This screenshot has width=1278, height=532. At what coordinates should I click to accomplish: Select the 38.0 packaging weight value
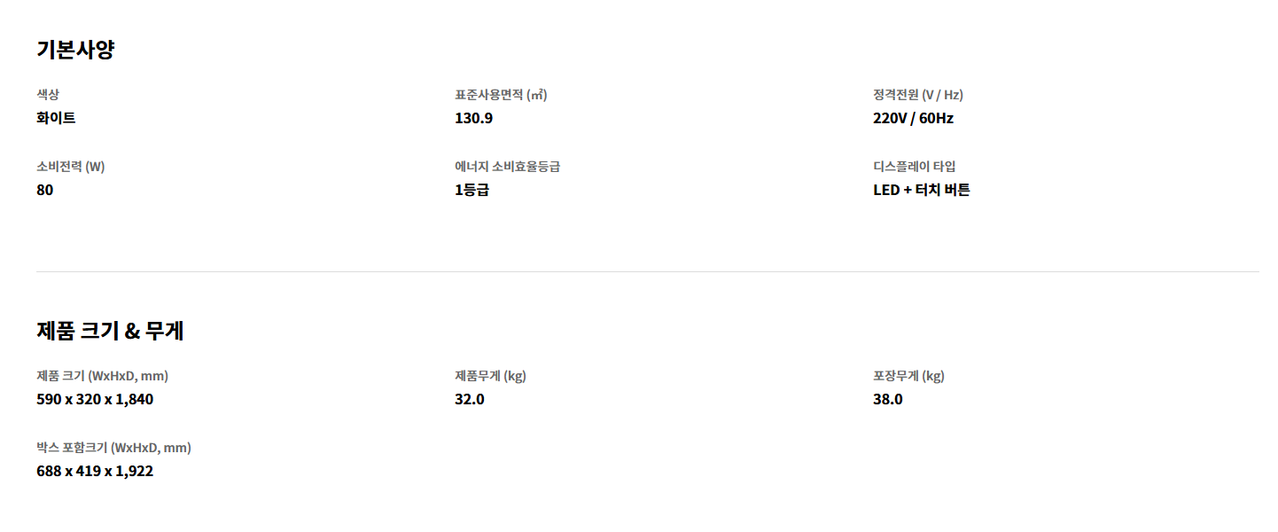[x=888, y=399]
